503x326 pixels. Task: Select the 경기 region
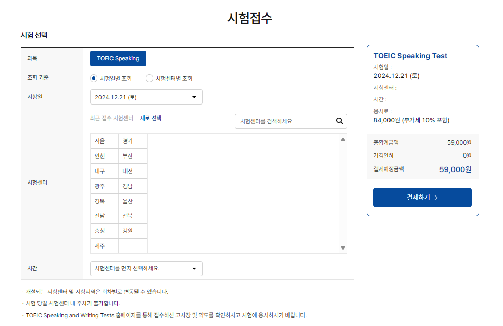pyautogui.click(x=132, y=141)
